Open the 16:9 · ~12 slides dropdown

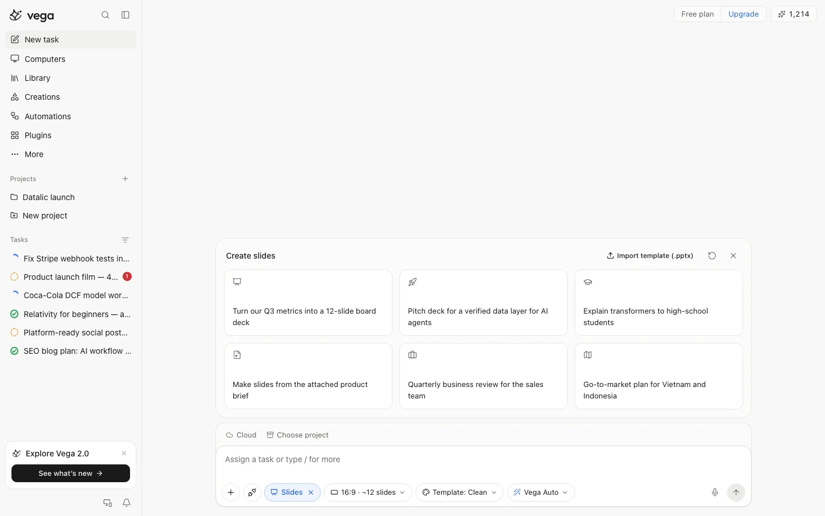coord(368,492)
